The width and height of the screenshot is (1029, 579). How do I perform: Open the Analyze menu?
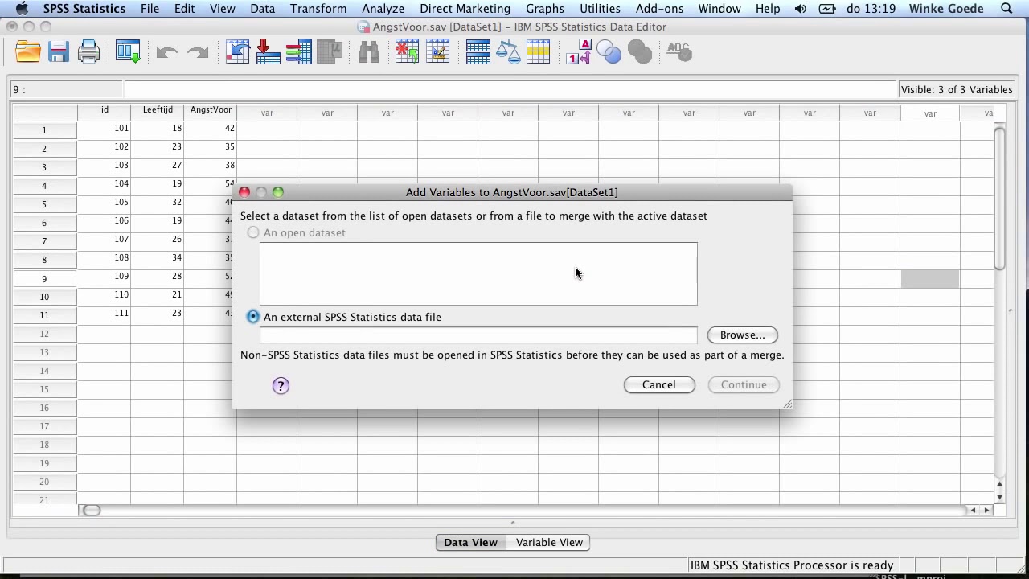click(383, 9)
